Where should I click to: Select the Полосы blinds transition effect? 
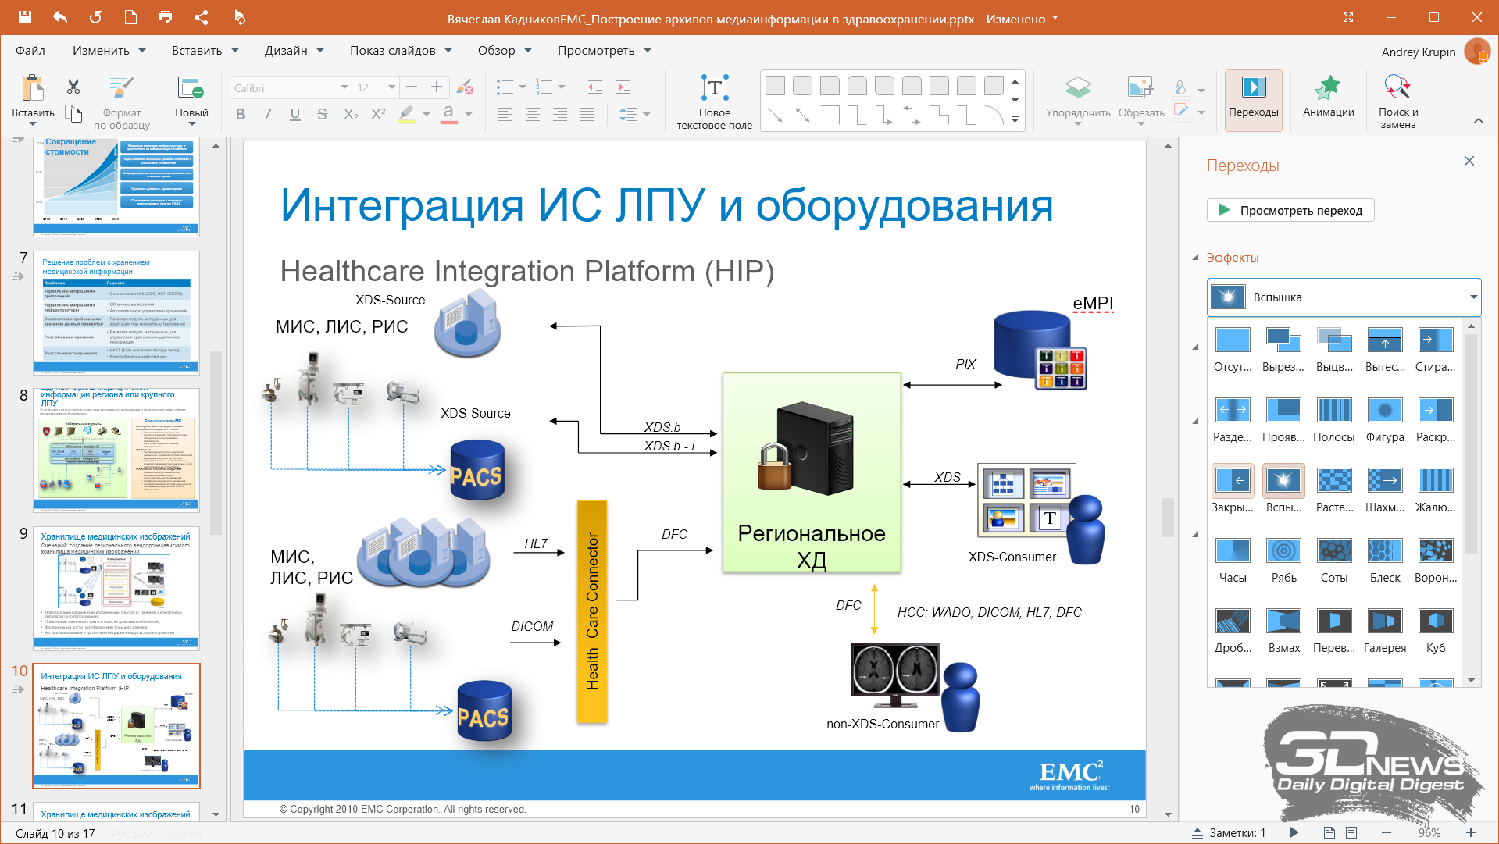pos(1334,418)
